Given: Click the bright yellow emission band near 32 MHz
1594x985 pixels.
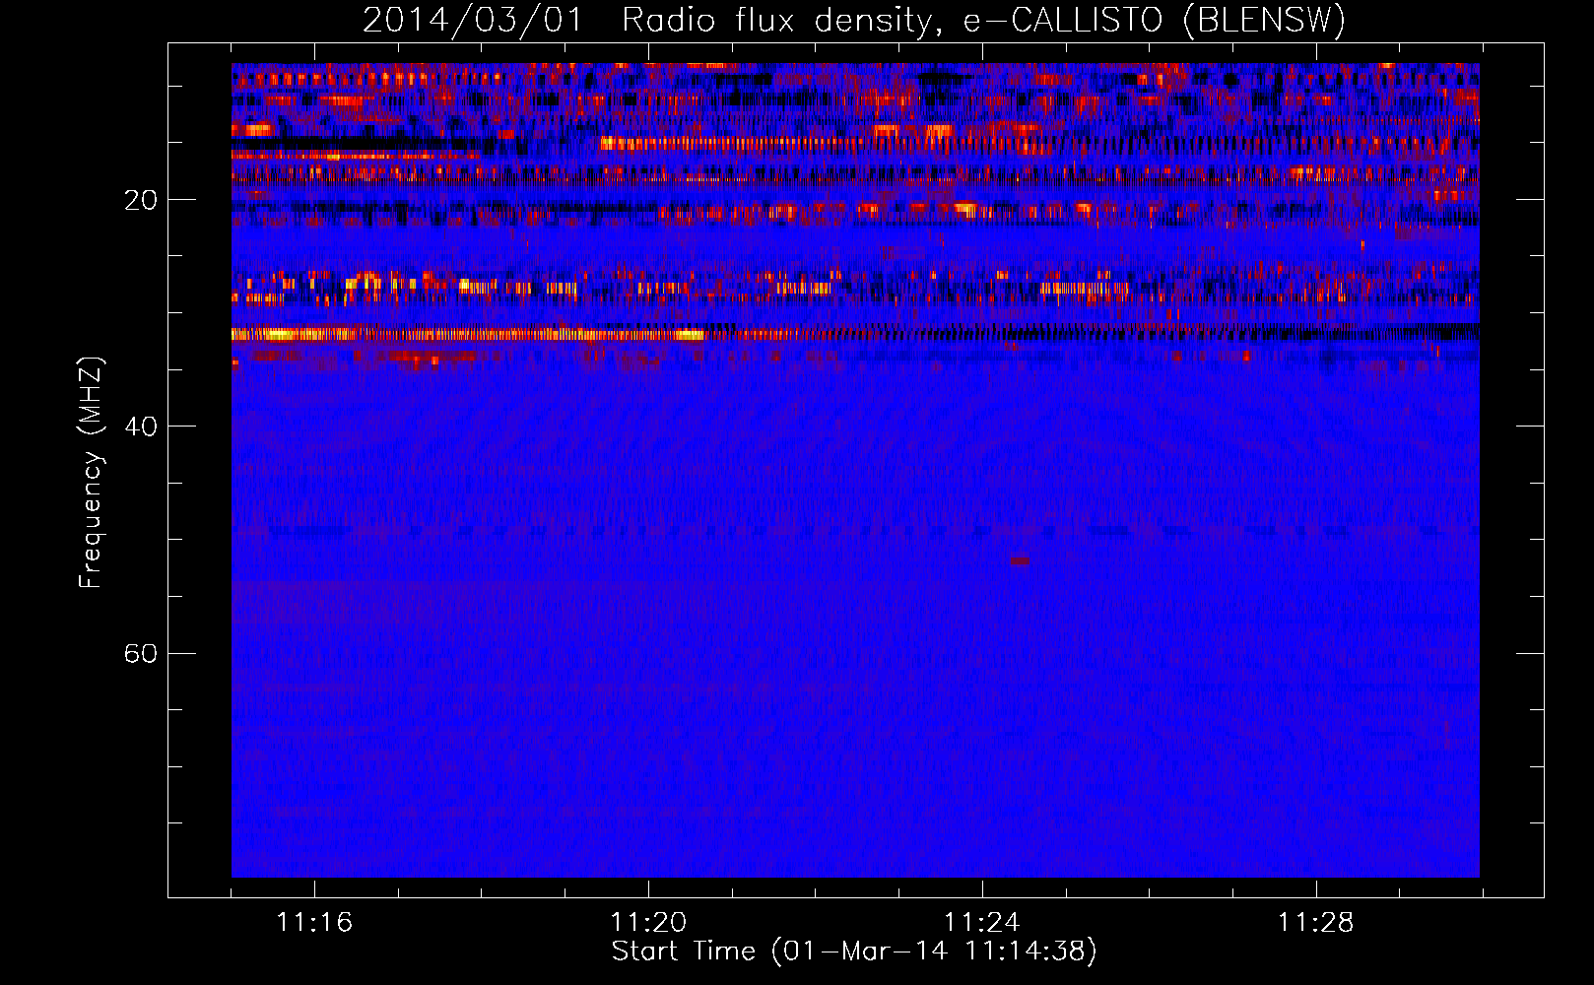Looking at the screenshot, I should (469, 335).
